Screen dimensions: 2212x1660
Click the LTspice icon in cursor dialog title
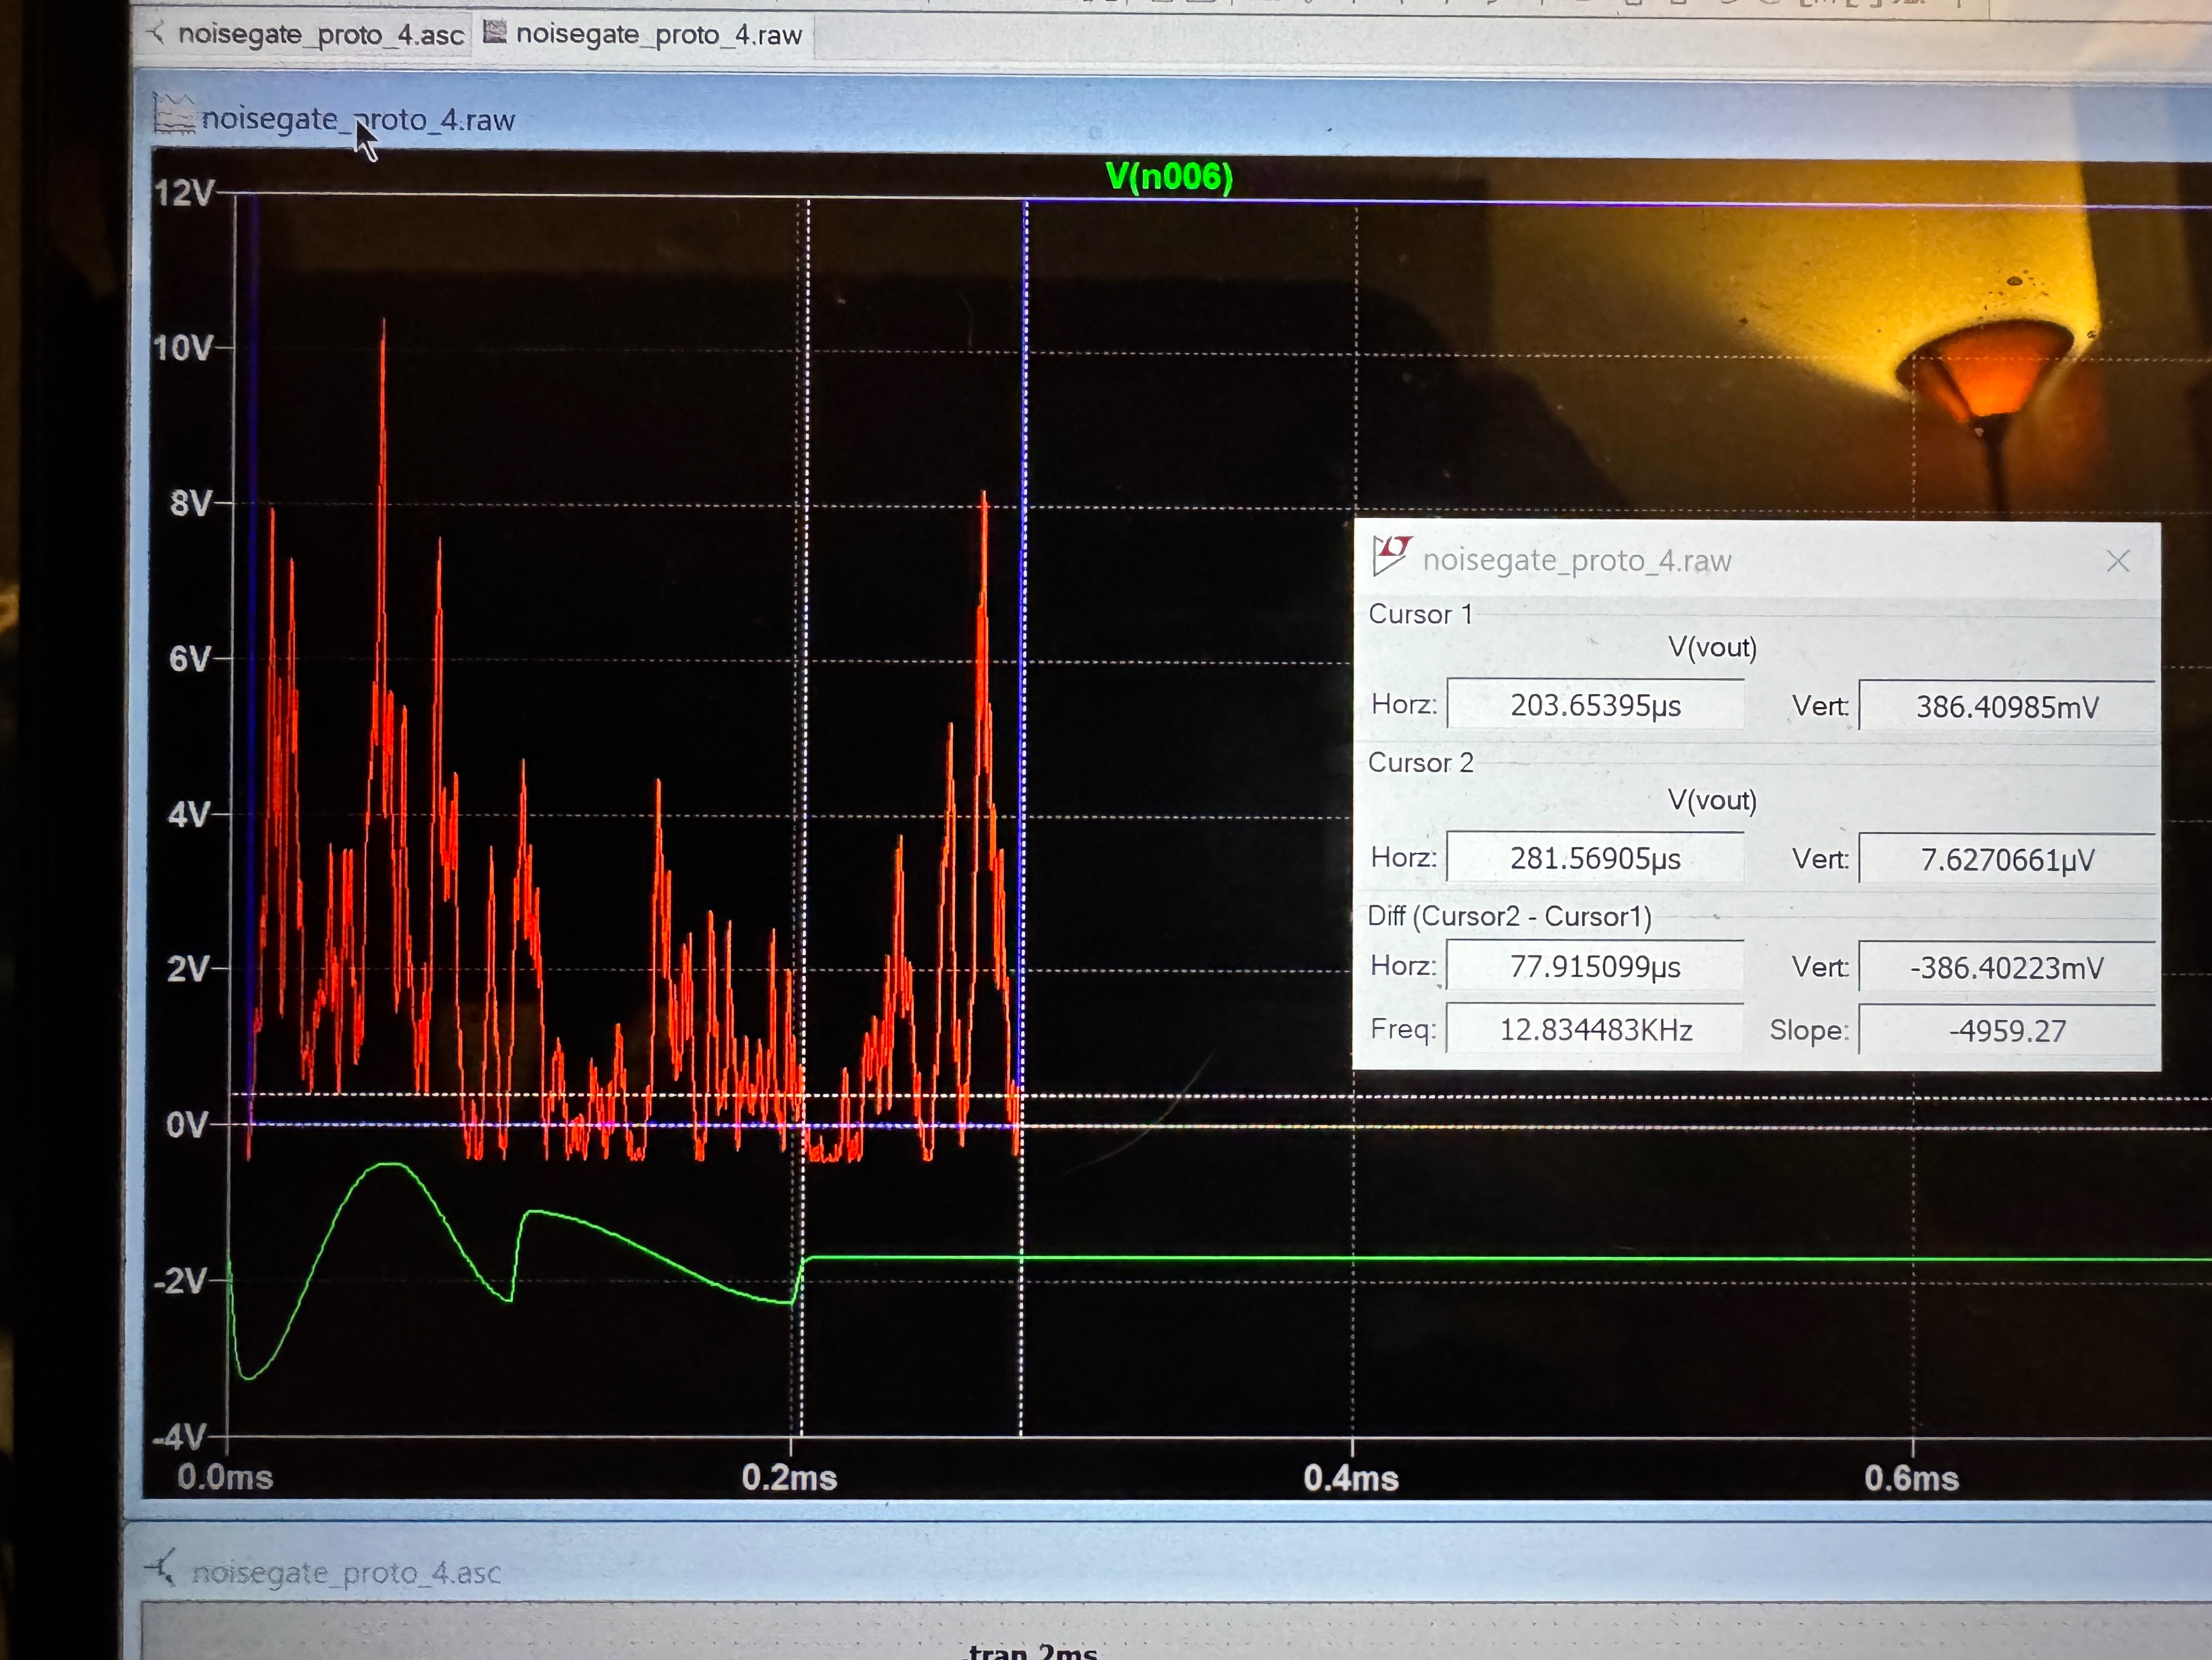tap(1391, 556)
